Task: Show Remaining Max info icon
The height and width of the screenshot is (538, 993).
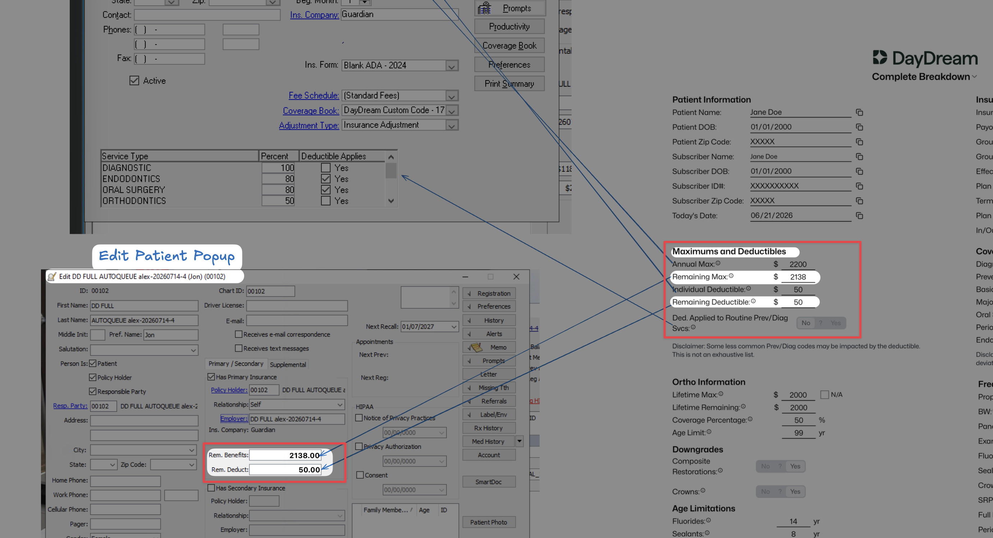Action: pos(731,276)
